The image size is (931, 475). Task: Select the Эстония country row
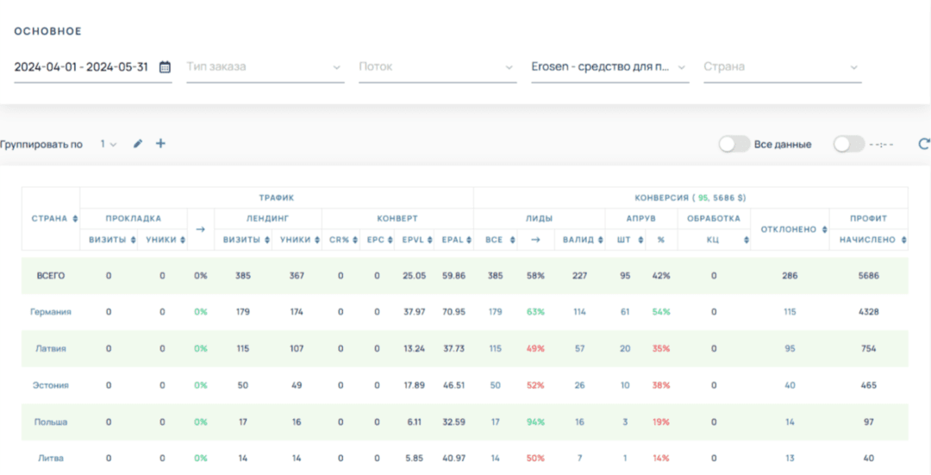(x=50, y=385)
